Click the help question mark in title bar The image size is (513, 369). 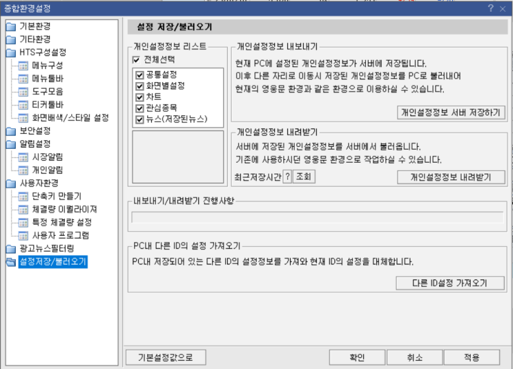(x=490, y=8)
